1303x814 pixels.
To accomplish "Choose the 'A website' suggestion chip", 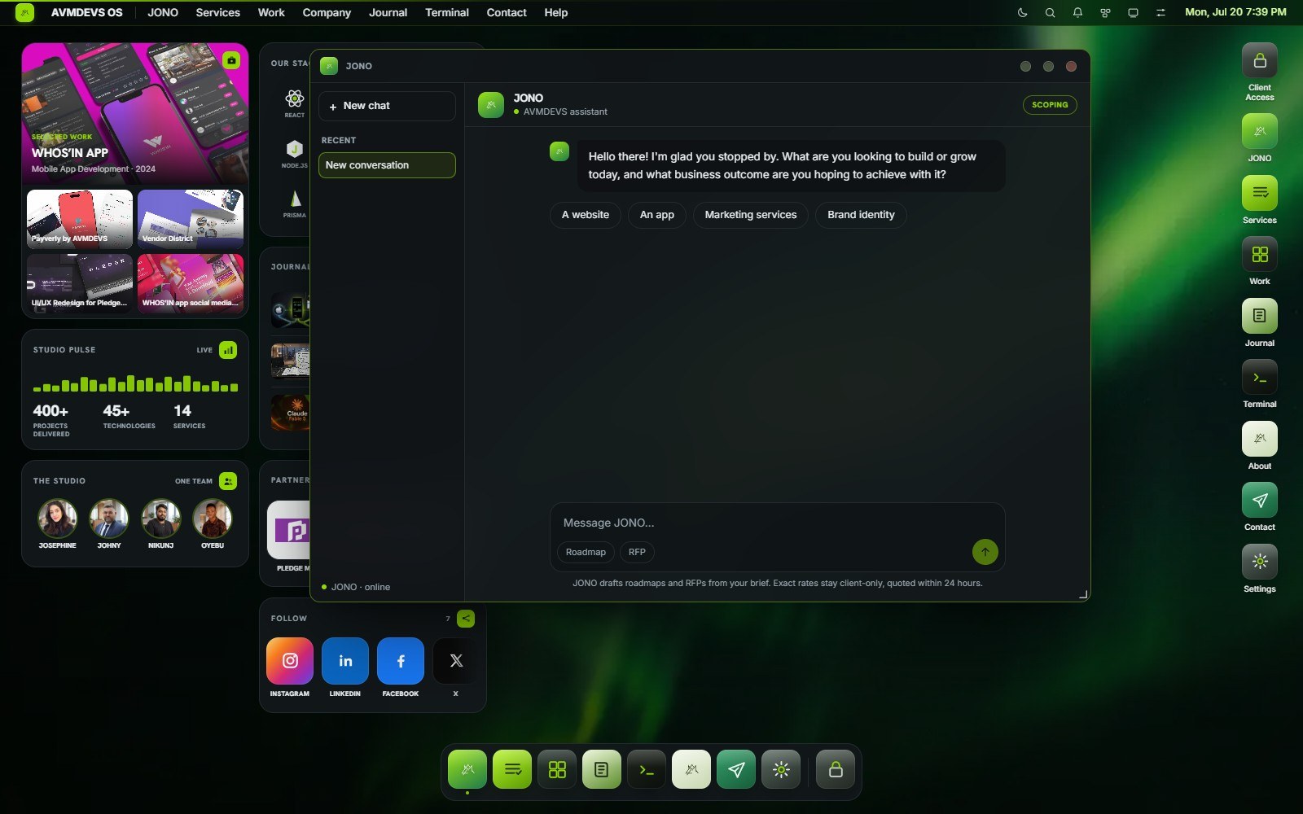I will pyautogui.click(x=586, y=215).
